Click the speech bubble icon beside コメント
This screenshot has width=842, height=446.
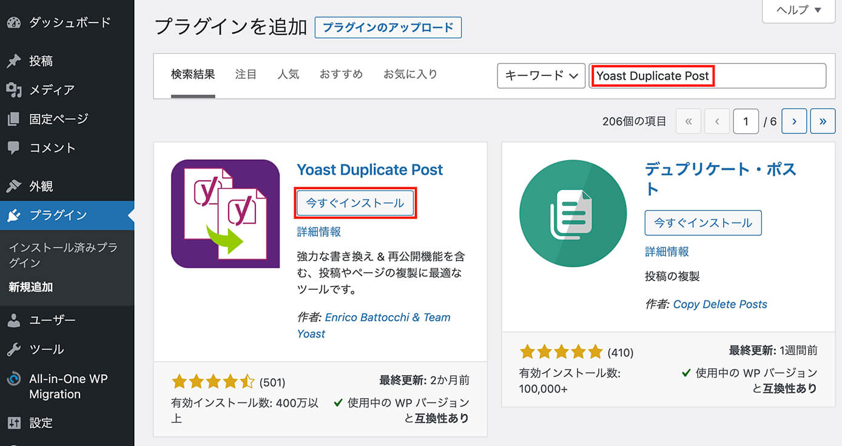tap(14, 148)
